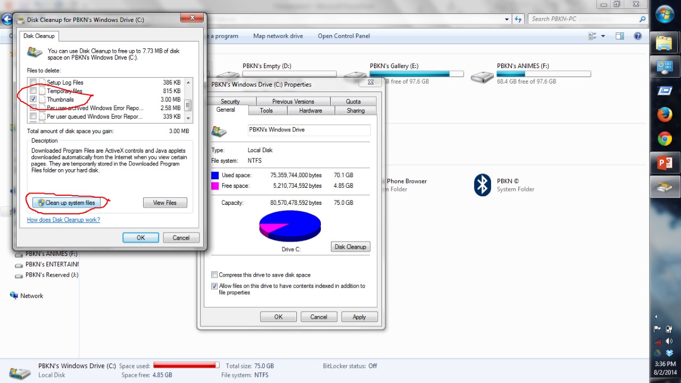Switch to PowerPoint in the taskbar
The width and height of the screenshot is (681, 383).
pos(665,163)
